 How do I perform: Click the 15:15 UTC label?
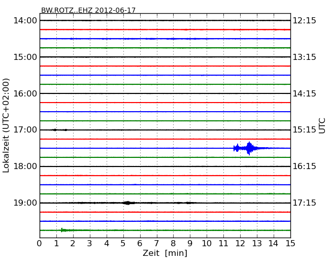305,130
